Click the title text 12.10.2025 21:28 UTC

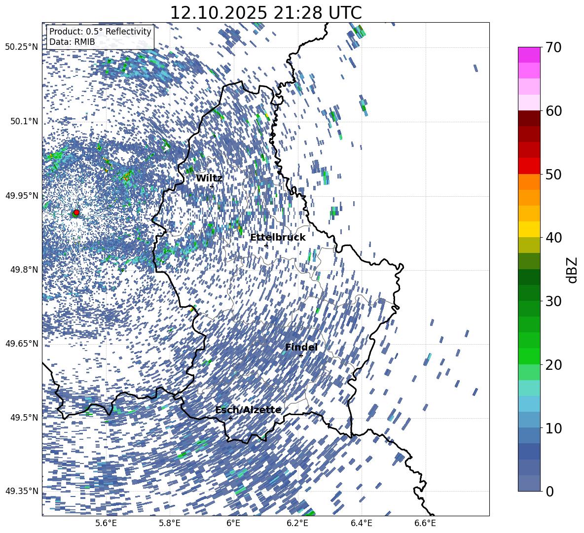[x=265, y=13]
